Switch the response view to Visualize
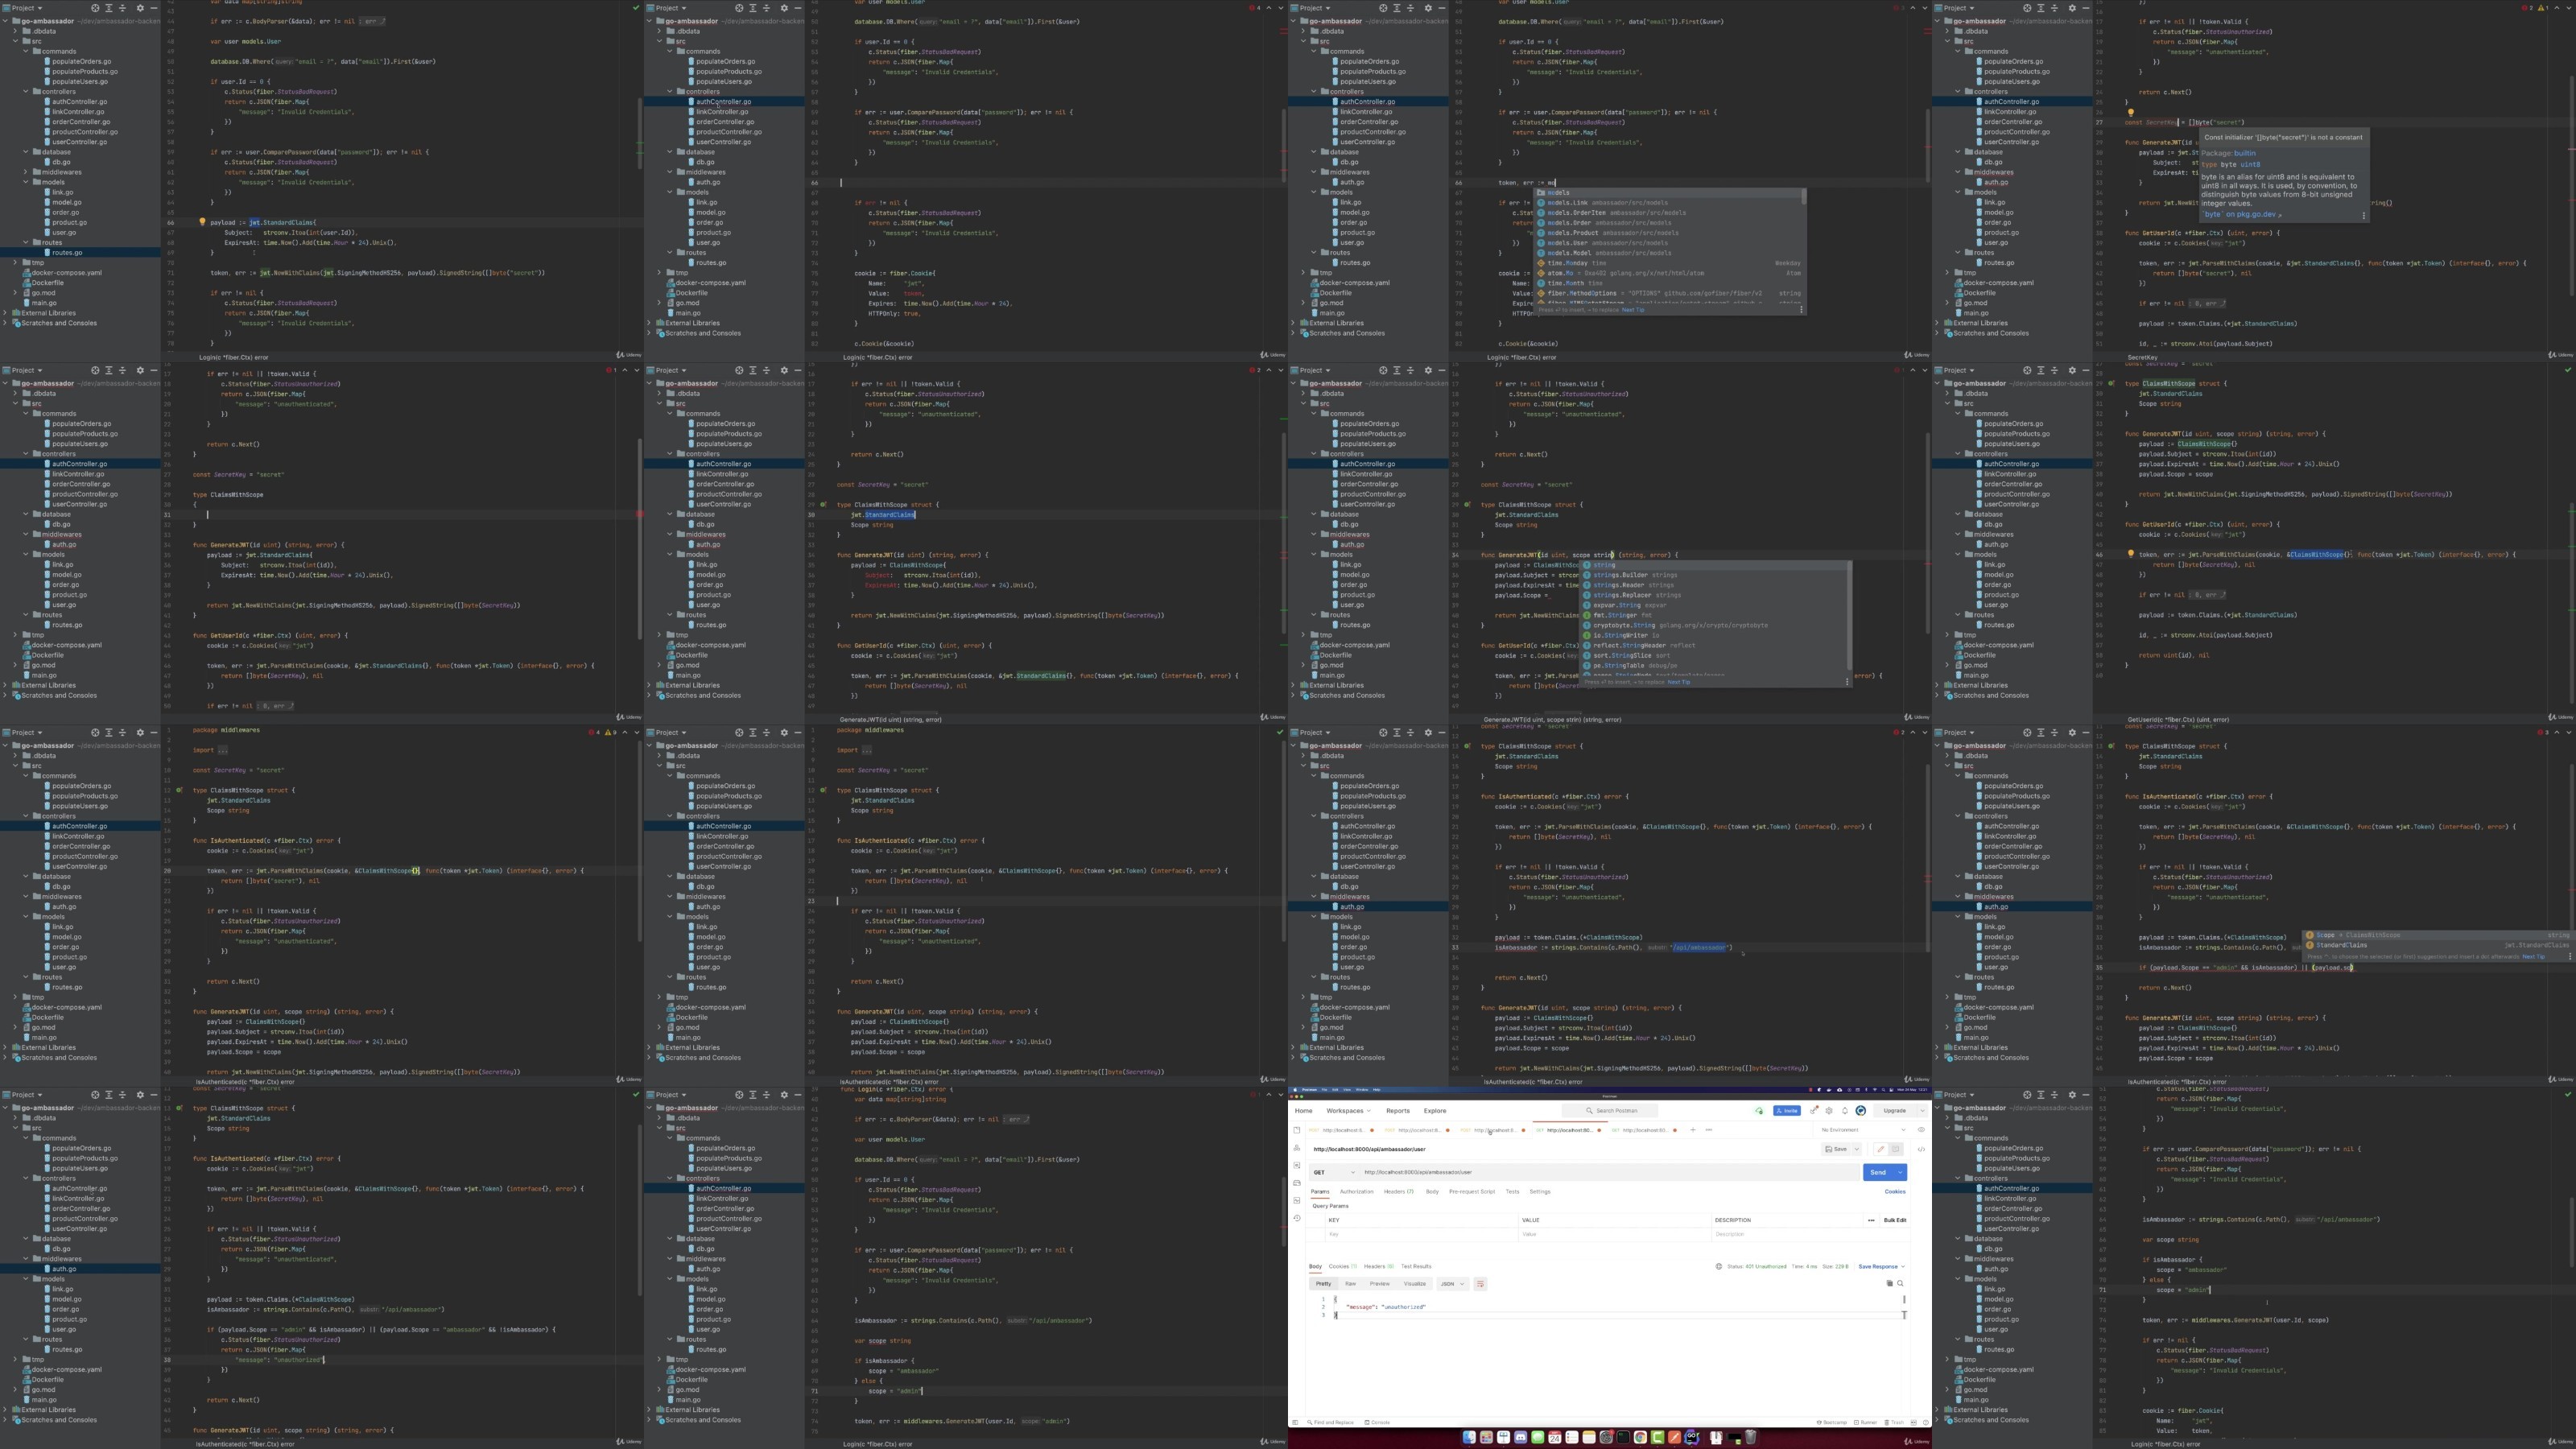The height and width of the screenshot is (1449, 2576). click(1415, 1283)
